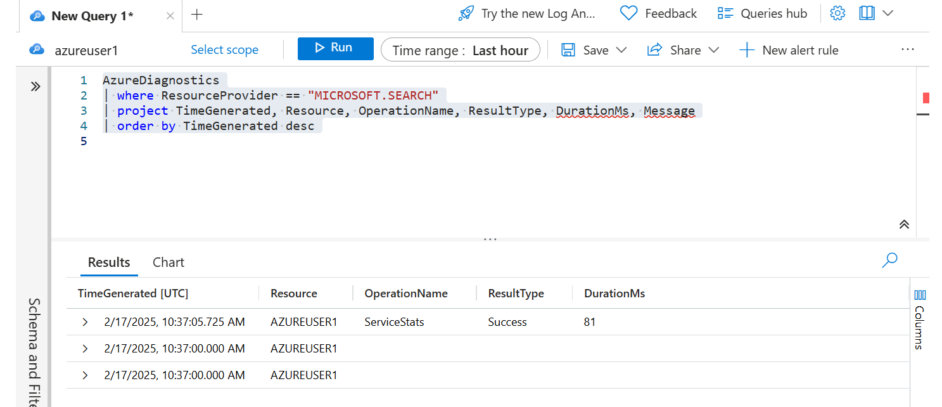The height and width of the screenshot is (407, 942).
Task: Open the Schema and Filter side panel
Action: 34,351
